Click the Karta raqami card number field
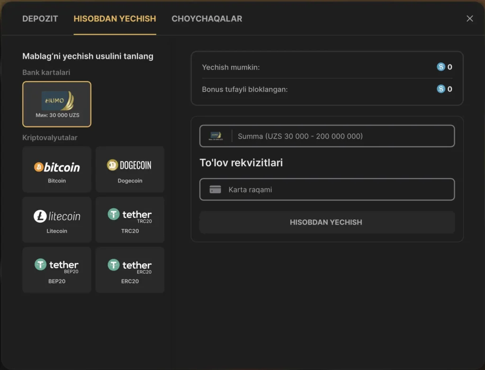 pyautogui.click(x=327, y=190)
